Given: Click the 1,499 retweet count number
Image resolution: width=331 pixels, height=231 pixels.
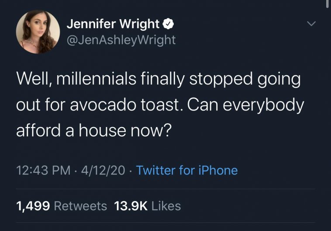Looking at the screenshot, I should click(33, 205).
